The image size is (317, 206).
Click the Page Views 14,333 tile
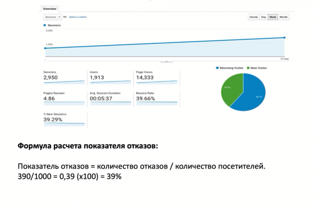156,77
